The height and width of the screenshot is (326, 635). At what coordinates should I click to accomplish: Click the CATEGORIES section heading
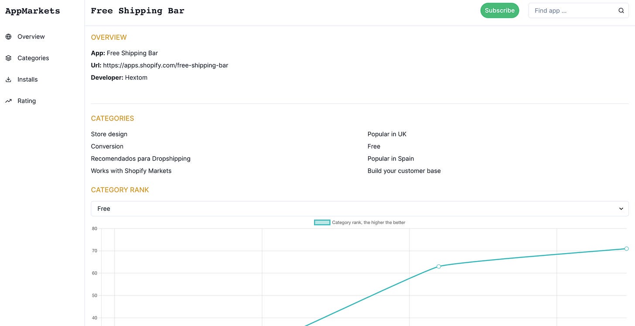click(113, 118)
